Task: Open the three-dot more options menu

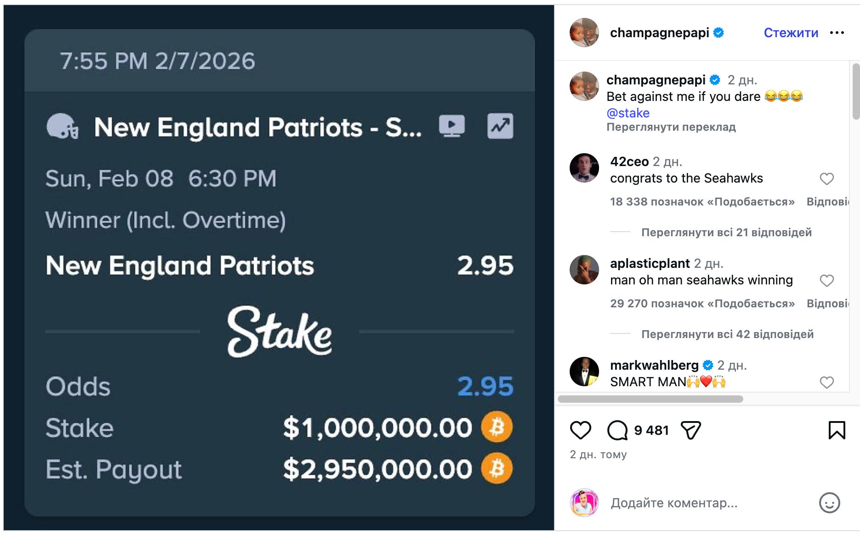Action: (837, 33)
